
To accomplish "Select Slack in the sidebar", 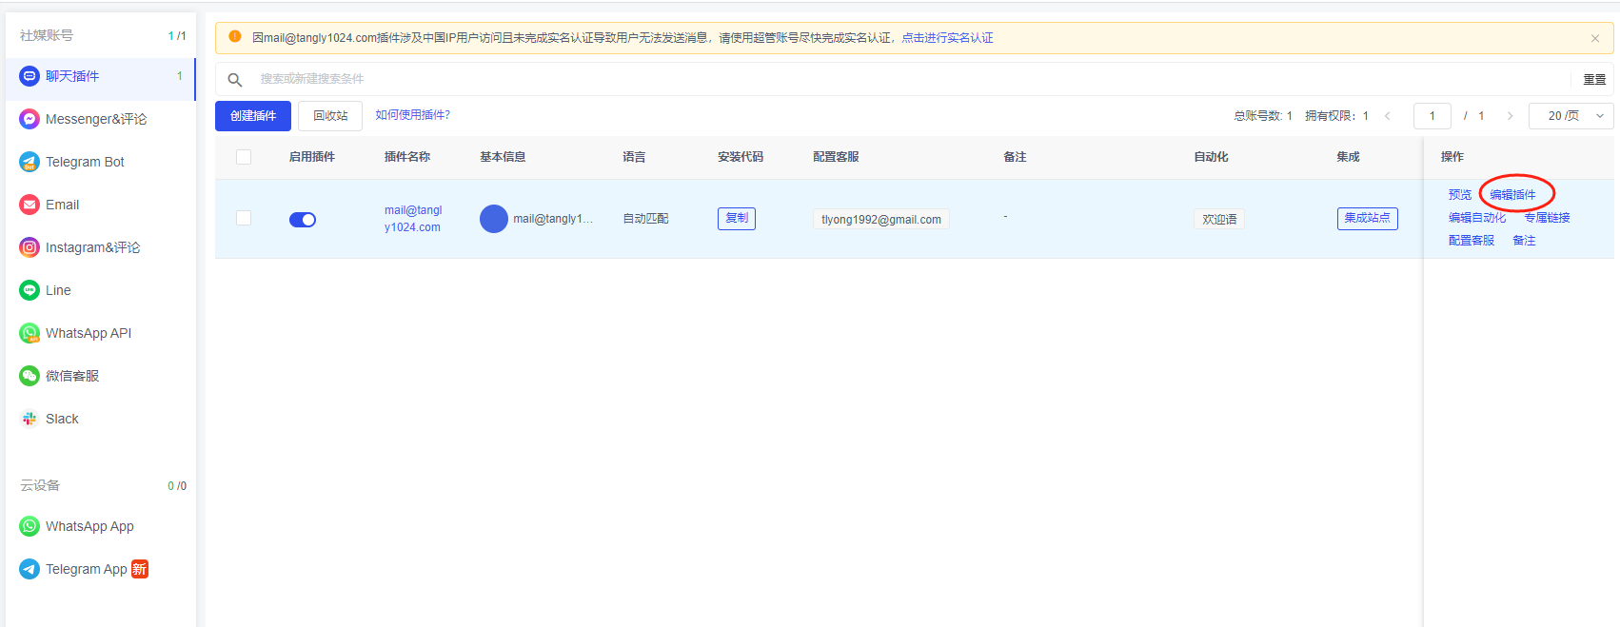I will point(101,419).
